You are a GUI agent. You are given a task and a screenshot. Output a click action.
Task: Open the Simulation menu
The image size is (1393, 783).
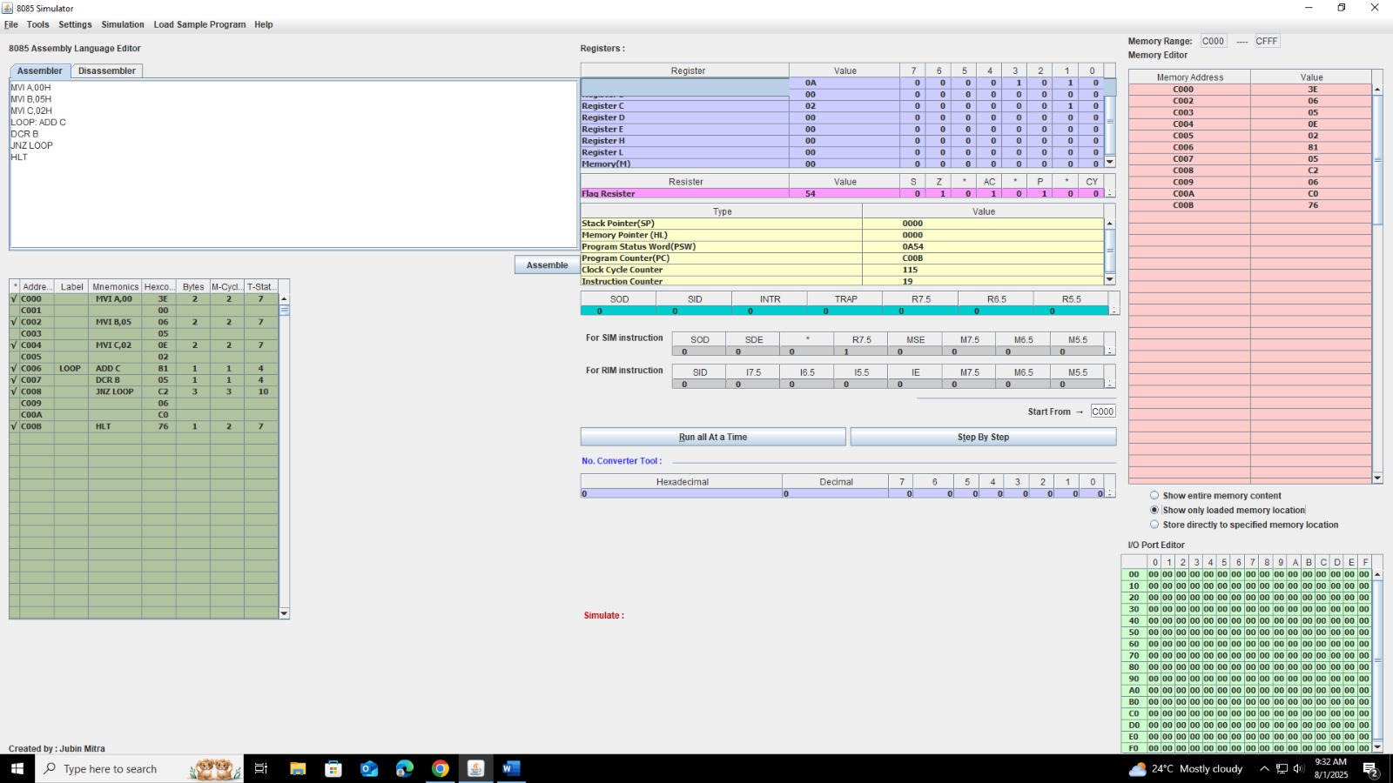(x=123, y=24)
